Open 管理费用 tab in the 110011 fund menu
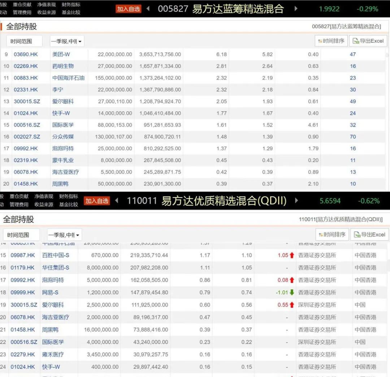The image size is (390, 377). click(19, 205)
